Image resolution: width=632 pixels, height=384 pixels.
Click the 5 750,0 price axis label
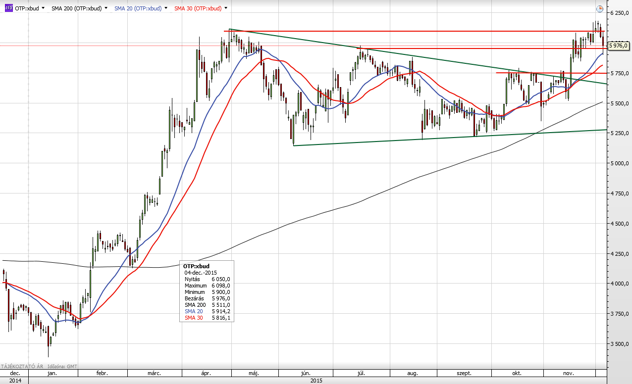point(620,73)
